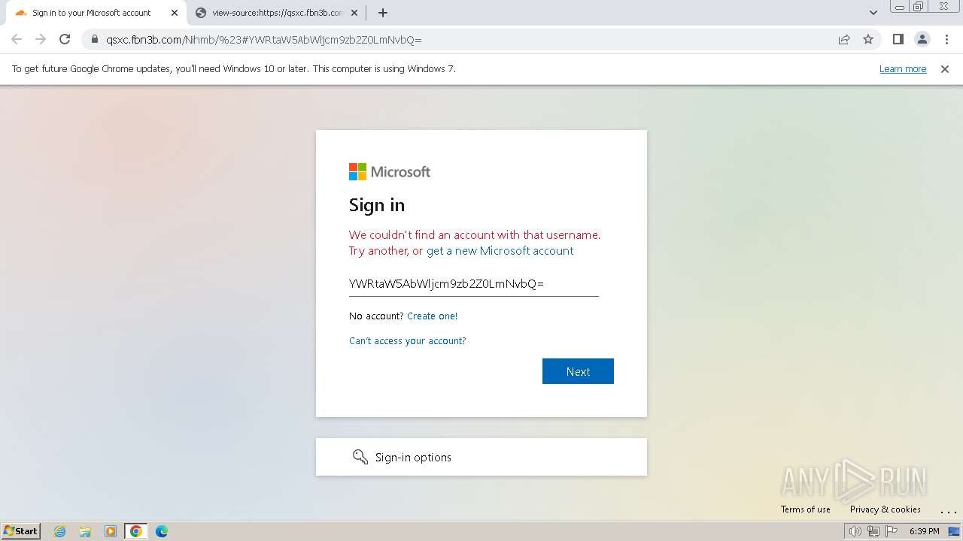
Task: Click the show desktop tray icon
Action: pos(955,531)
